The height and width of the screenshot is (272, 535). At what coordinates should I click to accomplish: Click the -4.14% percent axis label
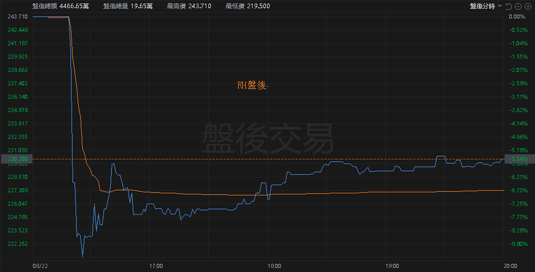tap(519, 123)
